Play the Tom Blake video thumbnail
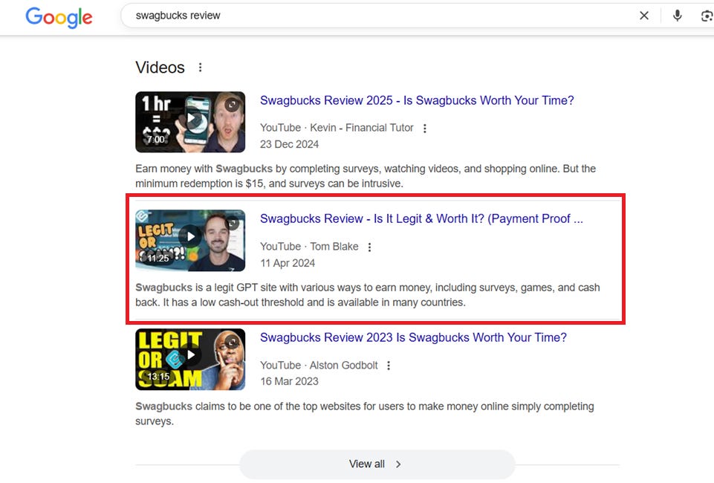Screen dimensions: 714x483 (190, 240)
